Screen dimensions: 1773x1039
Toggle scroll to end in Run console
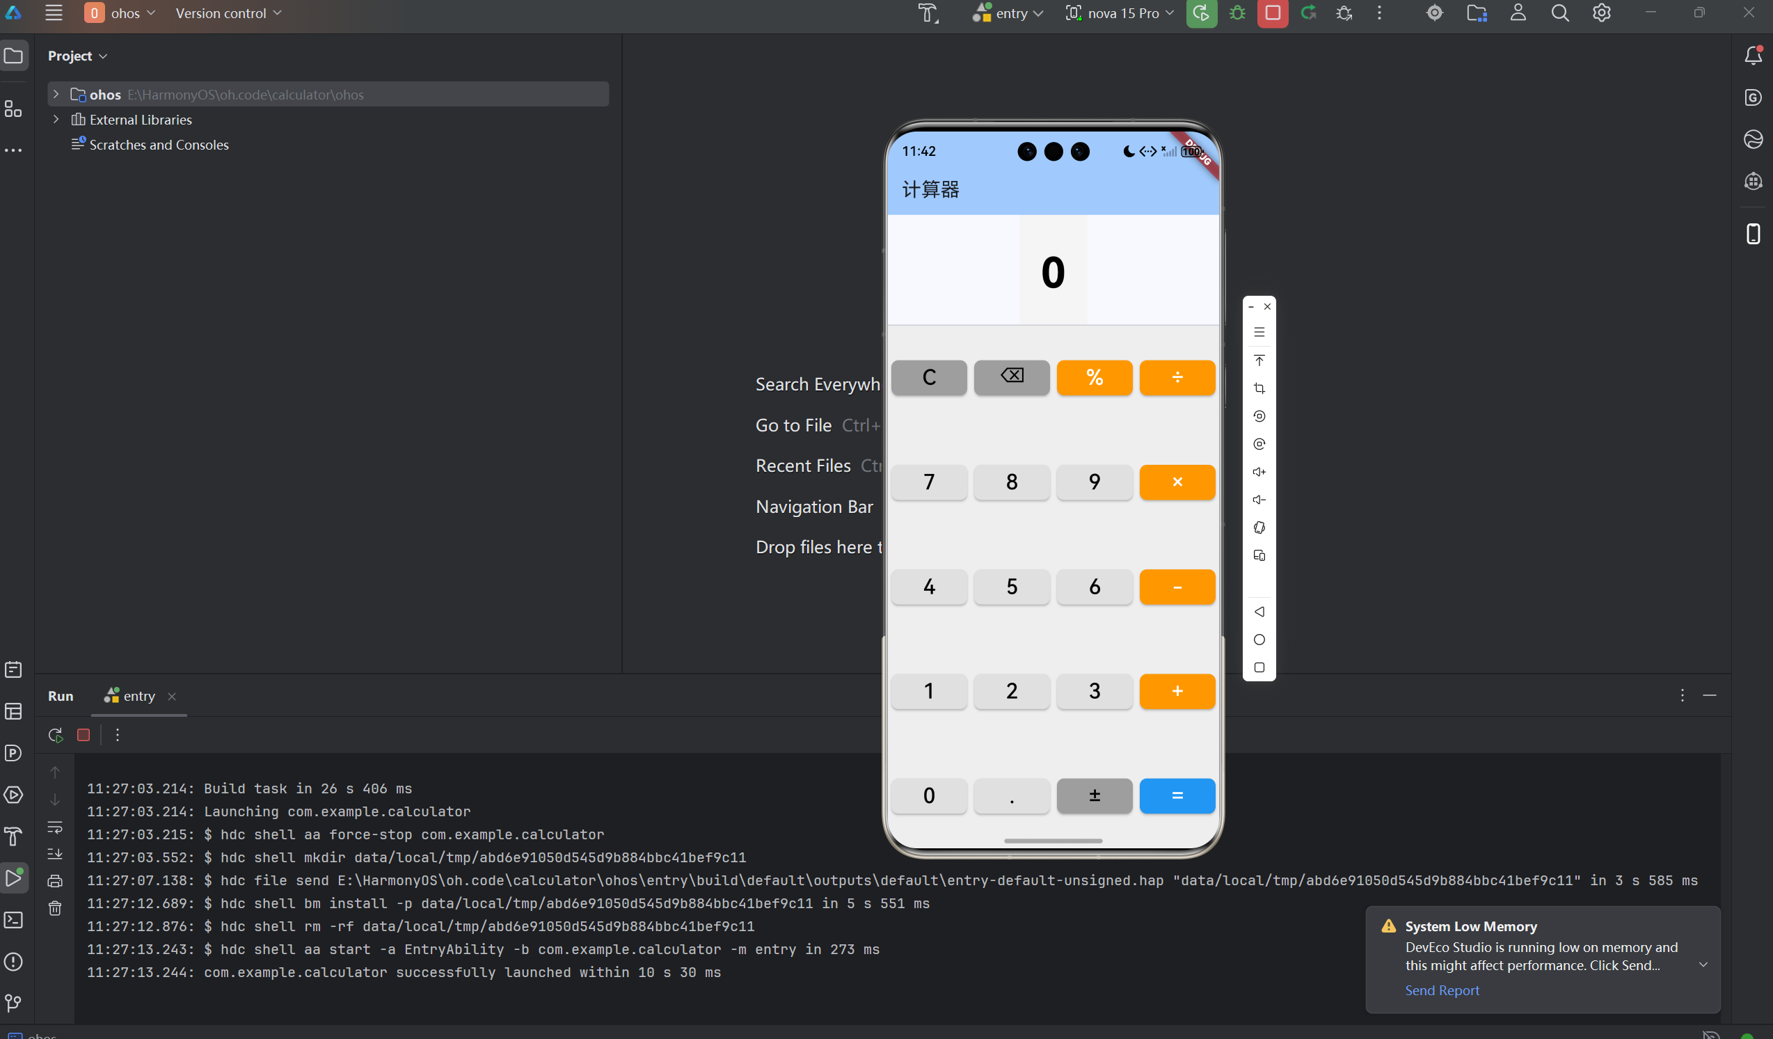pyautogui.click(x=55, y=854)
